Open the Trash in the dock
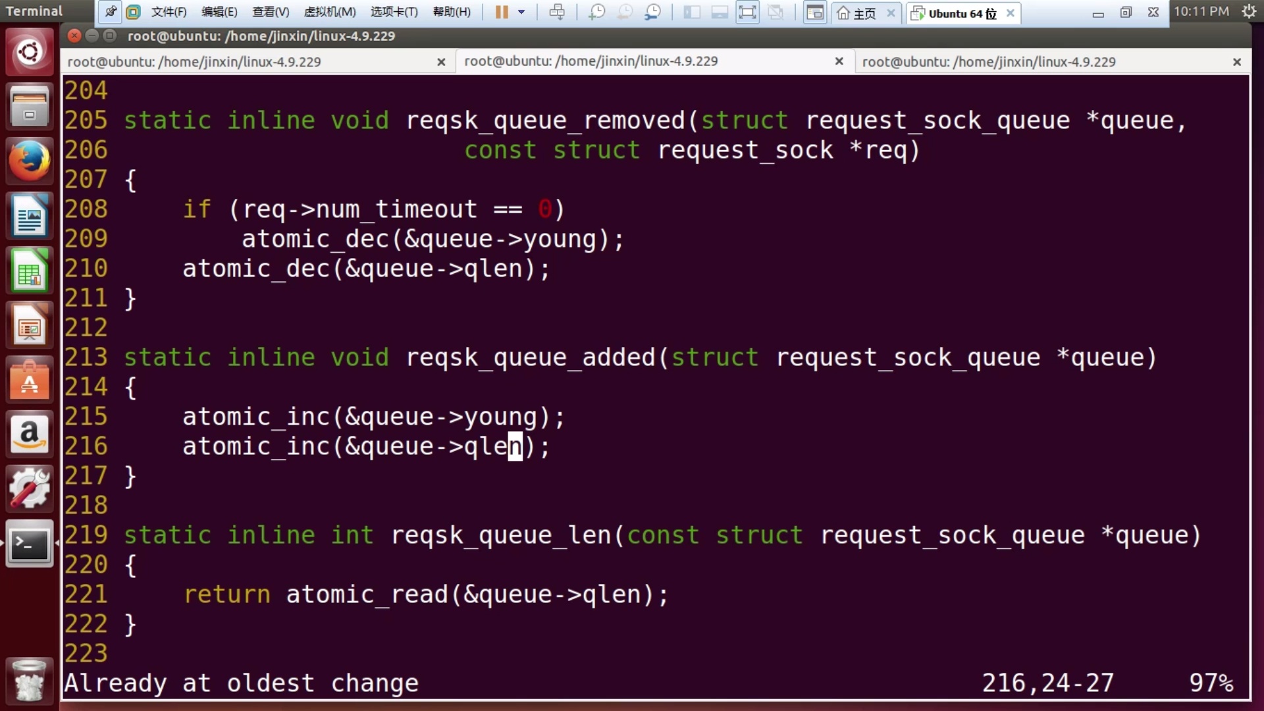This screenshot has height=711, width=1264. point(29,681)
